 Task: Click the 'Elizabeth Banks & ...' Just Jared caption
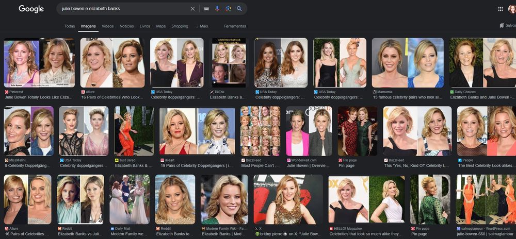pos(134,166)
